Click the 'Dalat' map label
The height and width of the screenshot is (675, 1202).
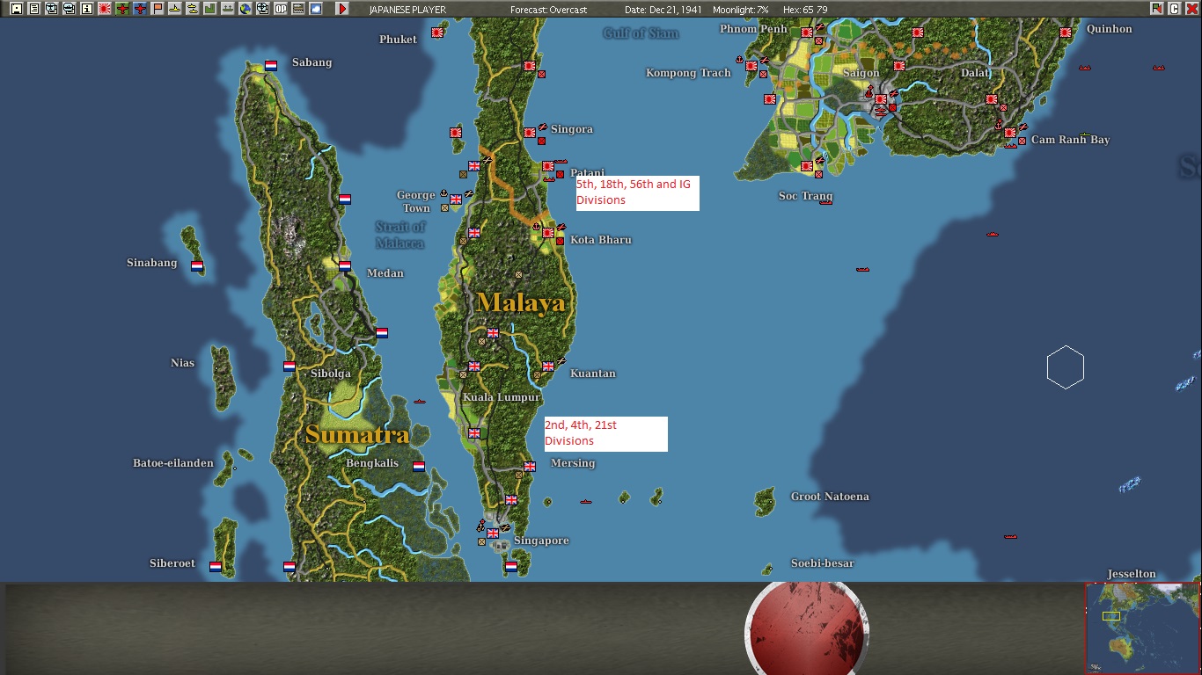coord(975,73)
